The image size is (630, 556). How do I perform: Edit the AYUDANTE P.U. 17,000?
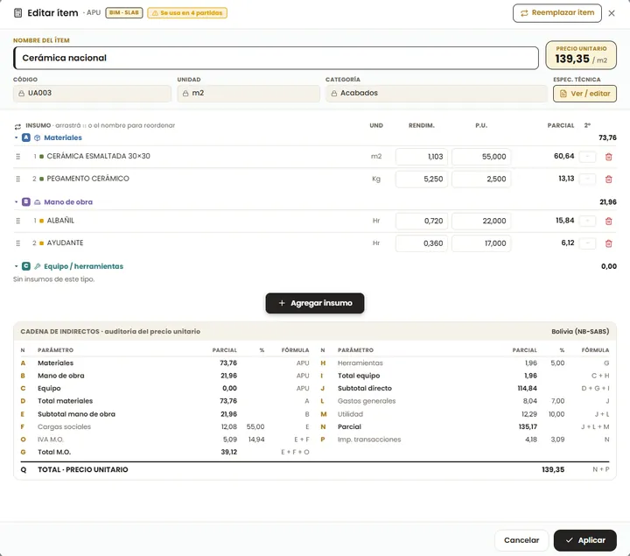481,243
